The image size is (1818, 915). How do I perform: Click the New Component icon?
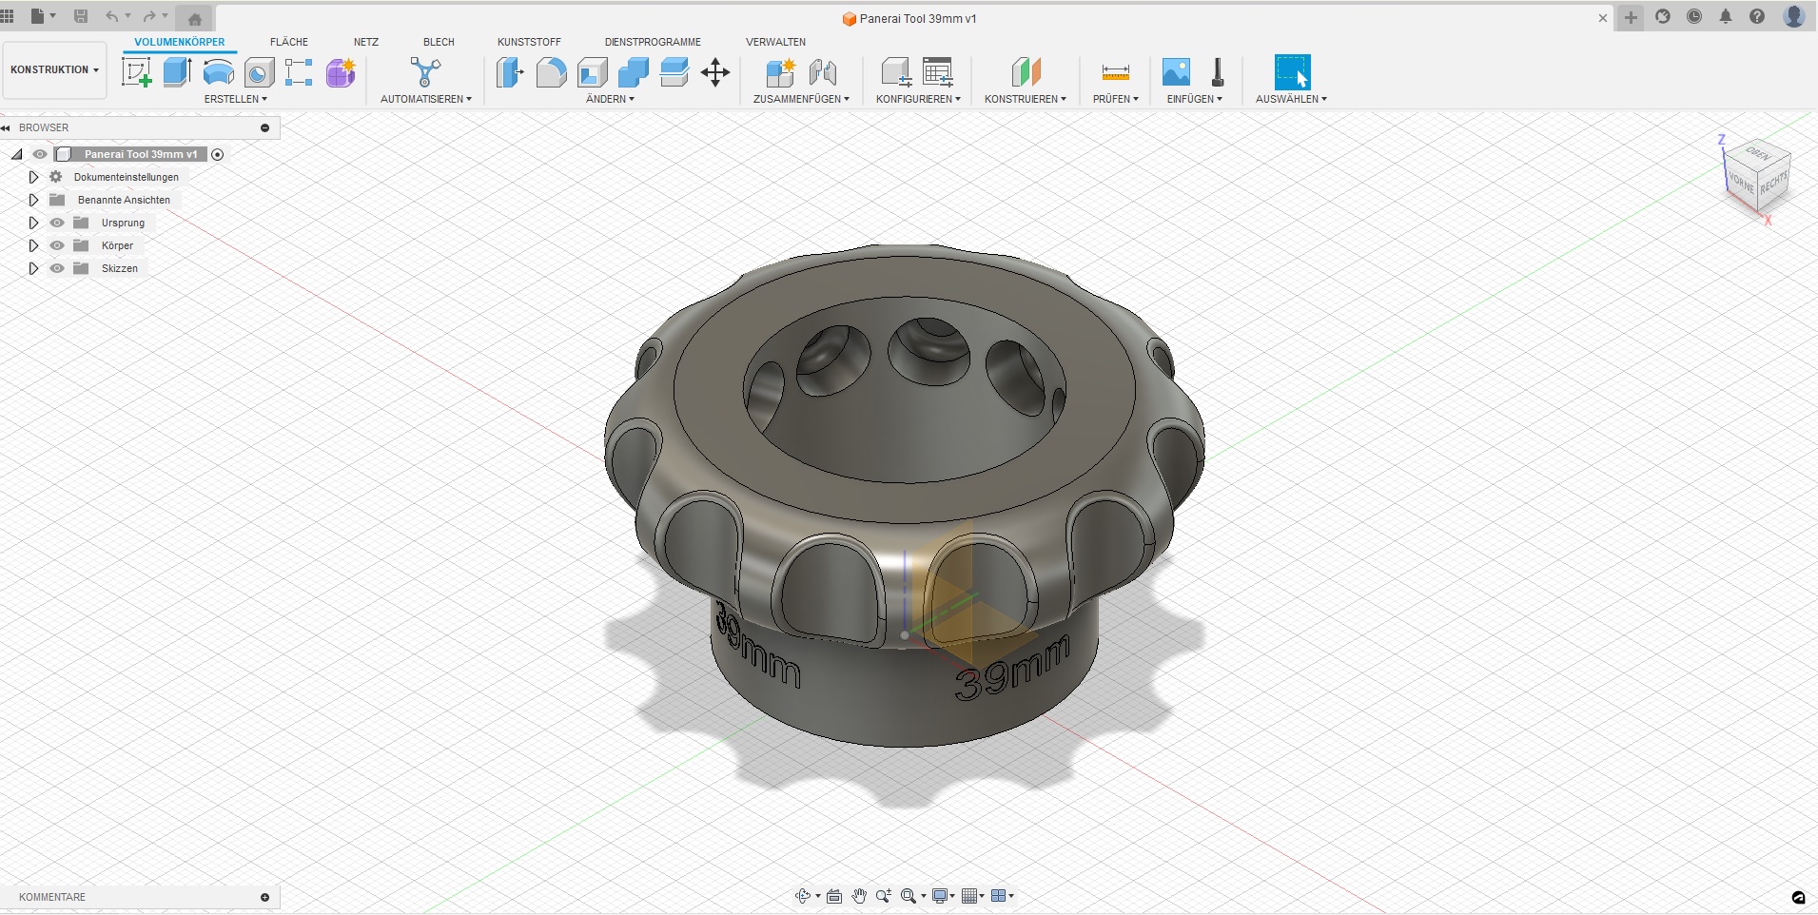780,72
